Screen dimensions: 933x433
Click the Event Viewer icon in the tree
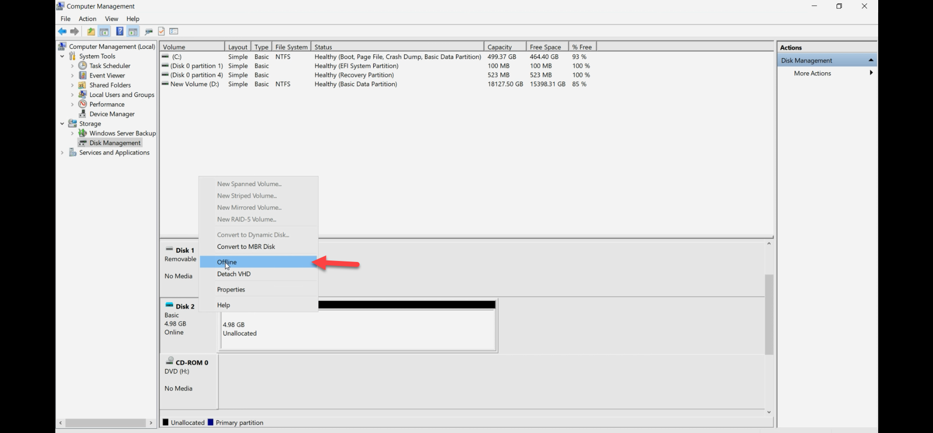coord(83,75)
